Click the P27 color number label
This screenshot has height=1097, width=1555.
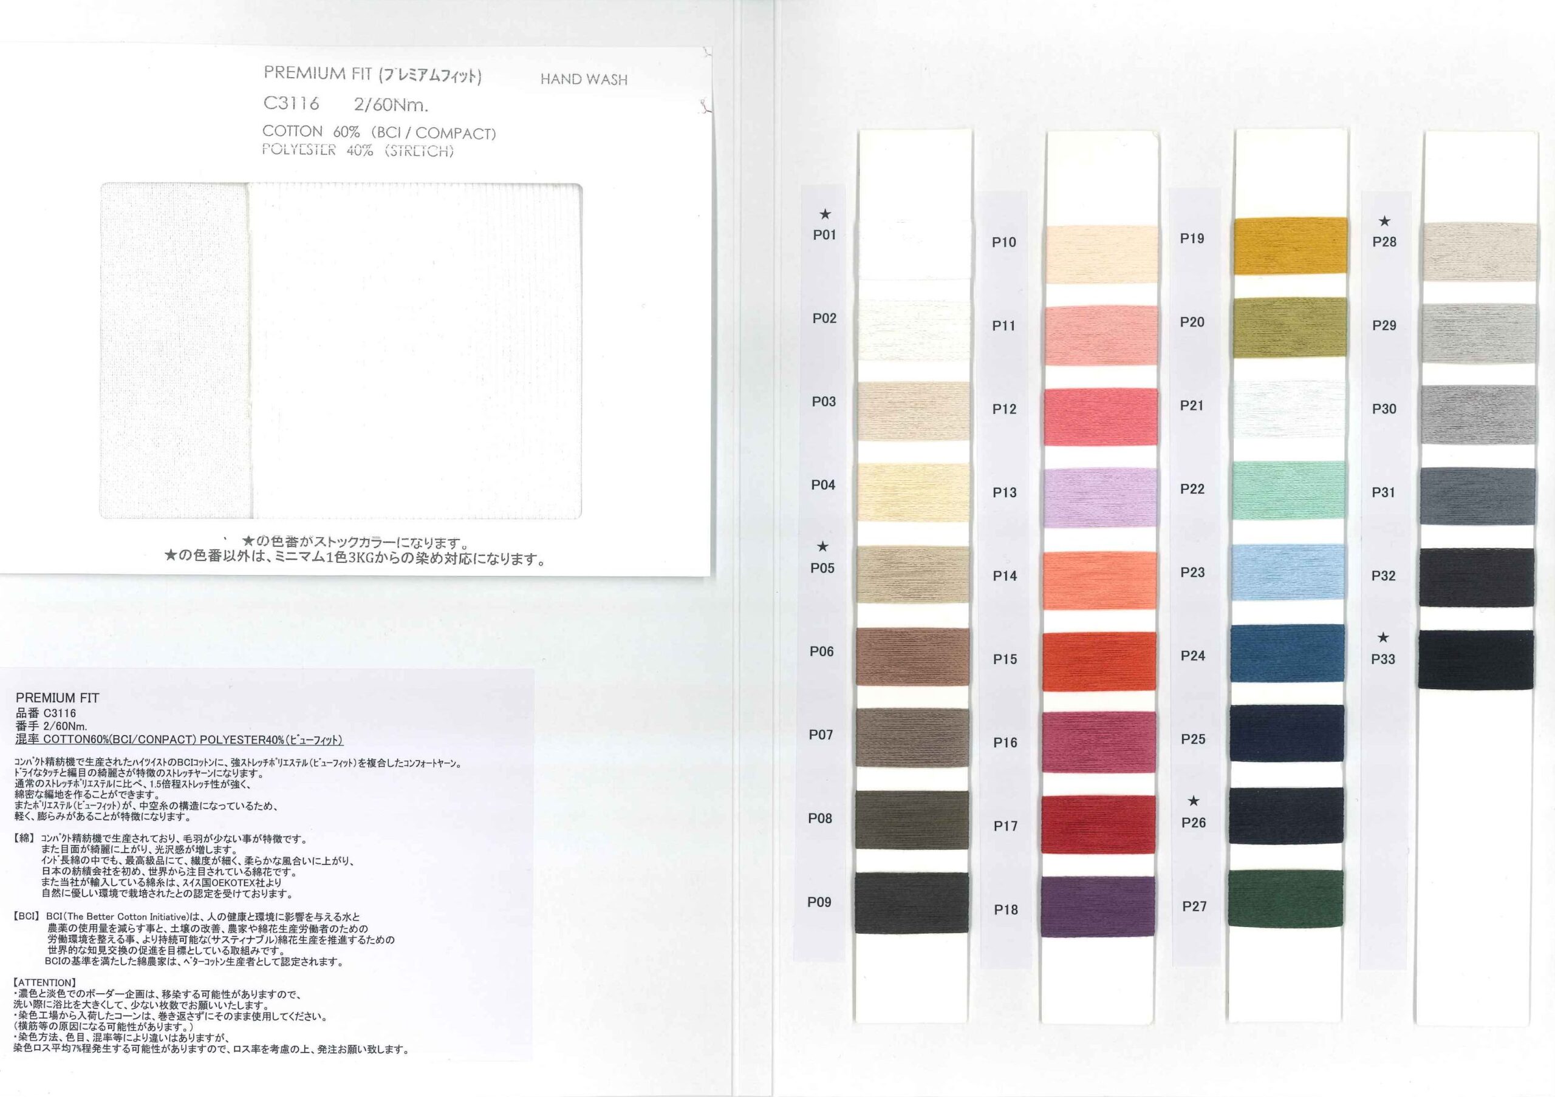pyautogui.click(x=1194, y=906)
